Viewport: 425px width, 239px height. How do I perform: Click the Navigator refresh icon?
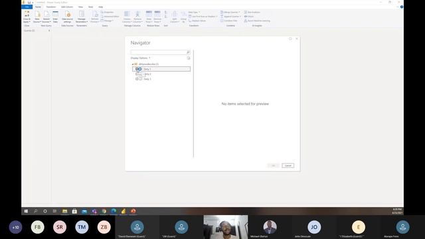point(189,58)
